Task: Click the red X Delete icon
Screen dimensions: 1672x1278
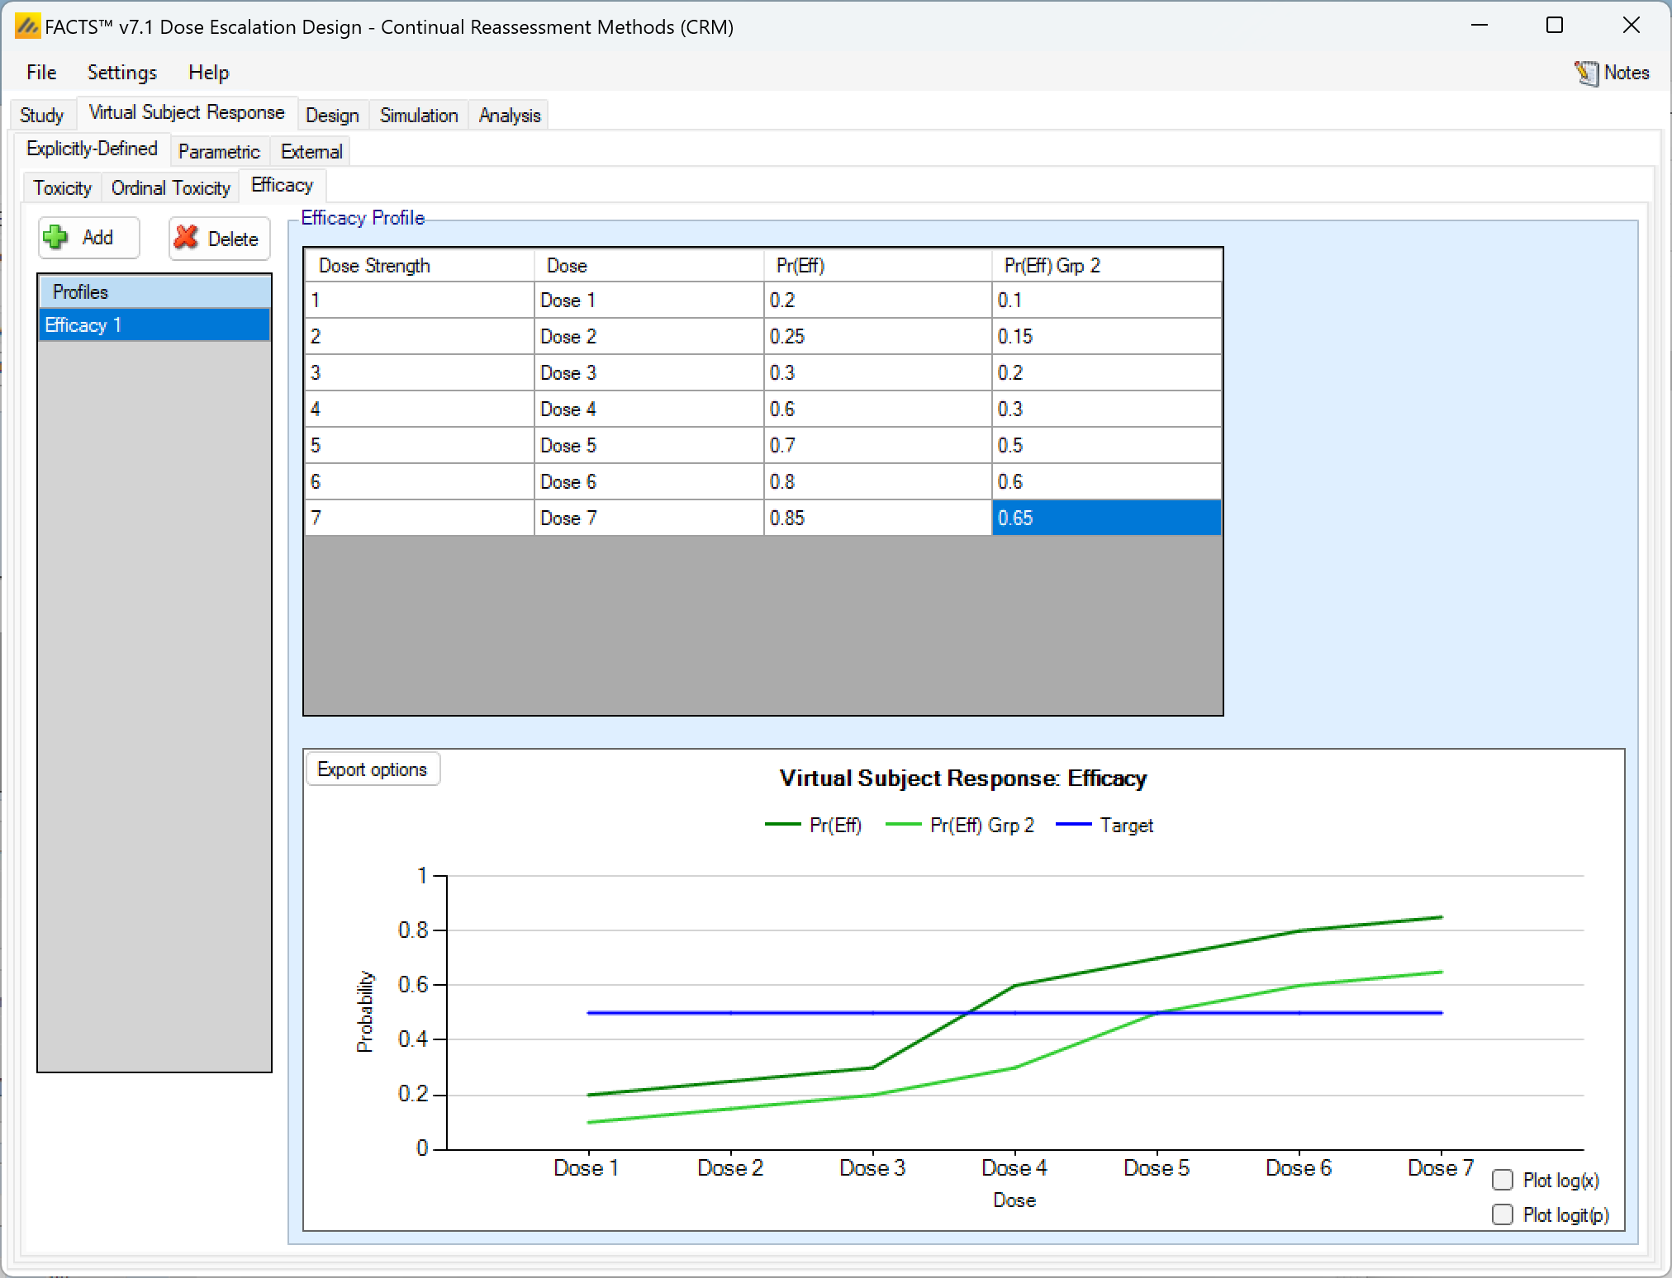Action: (187, 238)
